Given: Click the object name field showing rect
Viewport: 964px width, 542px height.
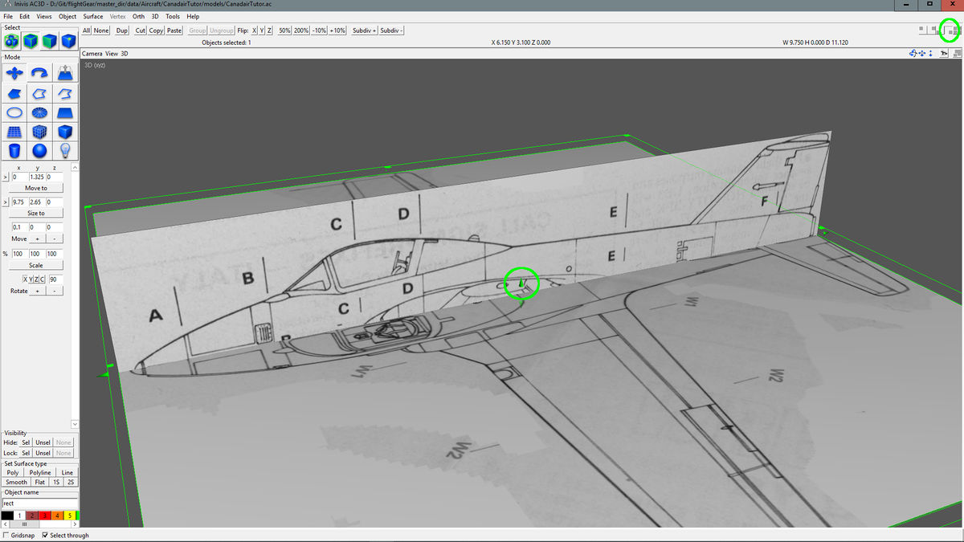Looking at the screenshot, I should [39, 503].
